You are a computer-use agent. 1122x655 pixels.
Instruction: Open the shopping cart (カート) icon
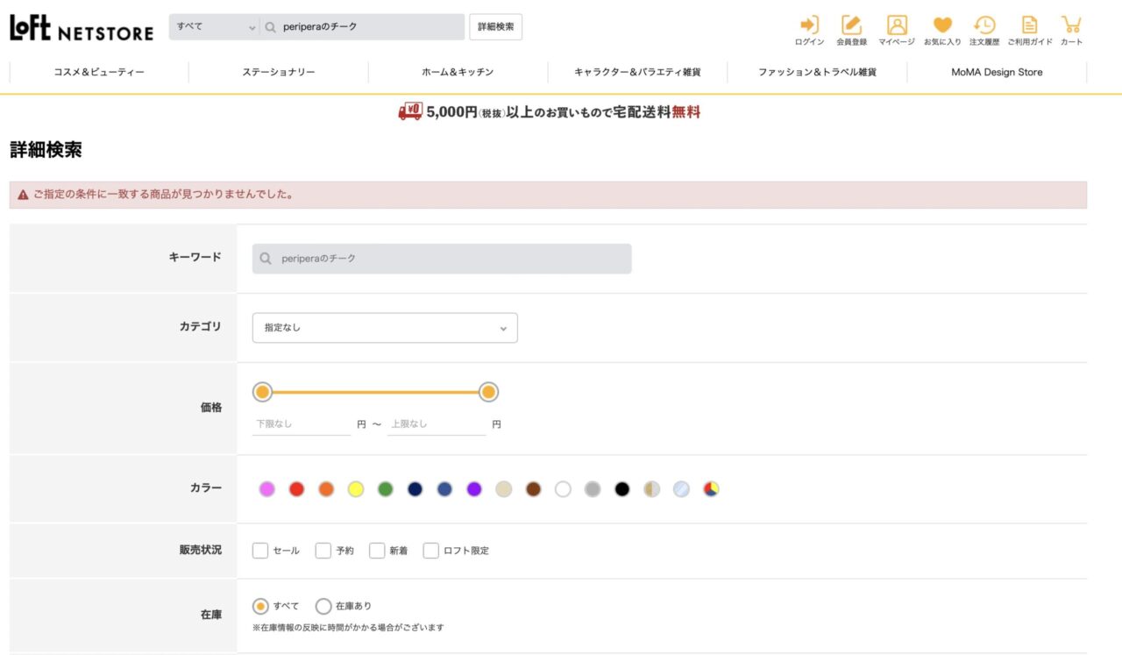1071,31
